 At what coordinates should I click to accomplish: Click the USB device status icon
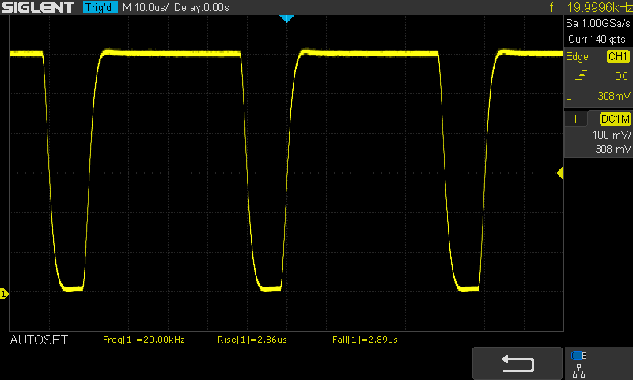point(579,355)
